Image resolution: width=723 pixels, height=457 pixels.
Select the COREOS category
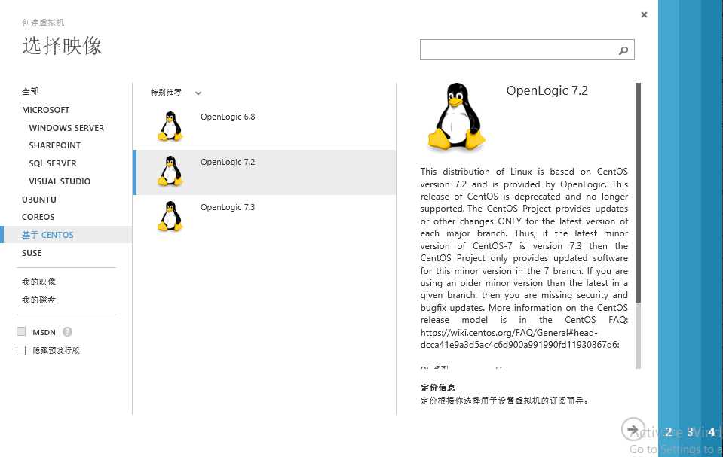tap(38, 217)
